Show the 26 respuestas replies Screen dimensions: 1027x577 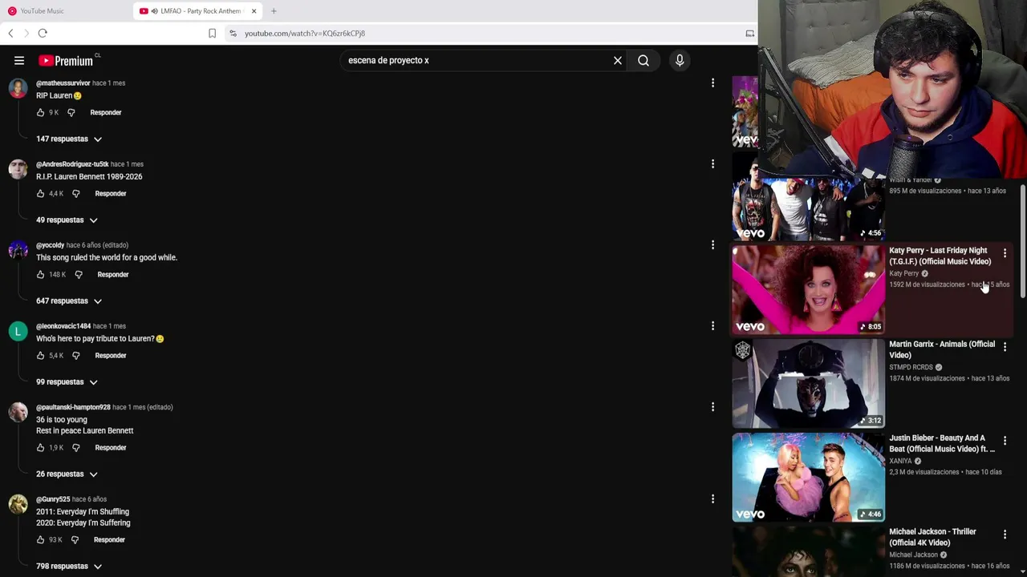pyautogui.click(x=67, y=474)
